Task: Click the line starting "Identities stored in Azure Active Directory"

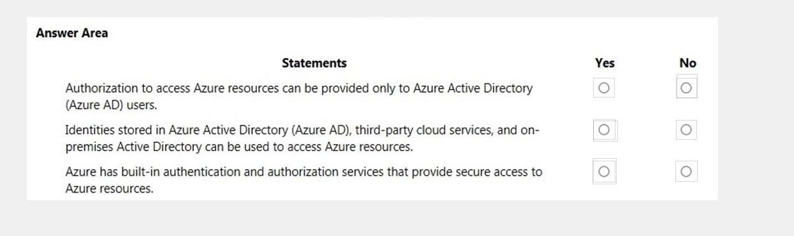Action: point(302,130)
